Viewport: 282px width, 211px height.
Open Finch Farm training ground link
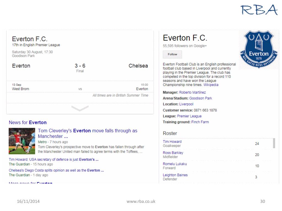pyautogui.click(x=200, y=122)
